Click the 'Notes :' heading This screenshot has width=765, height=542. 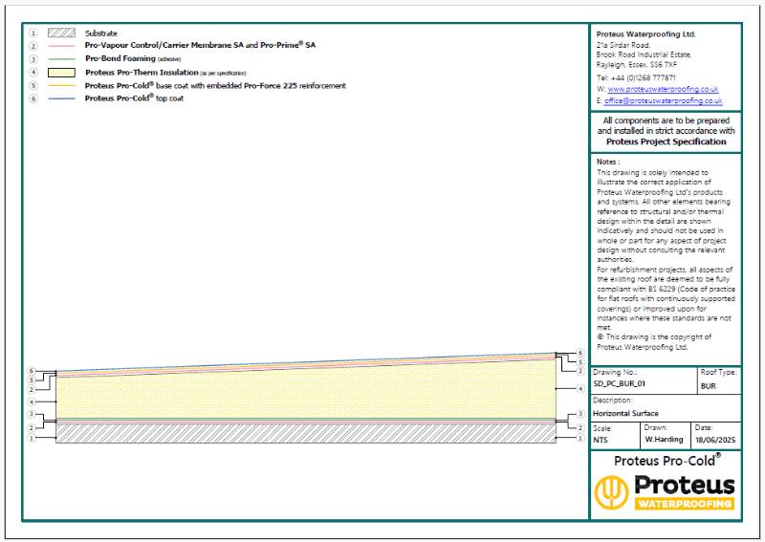coord(608,162)
